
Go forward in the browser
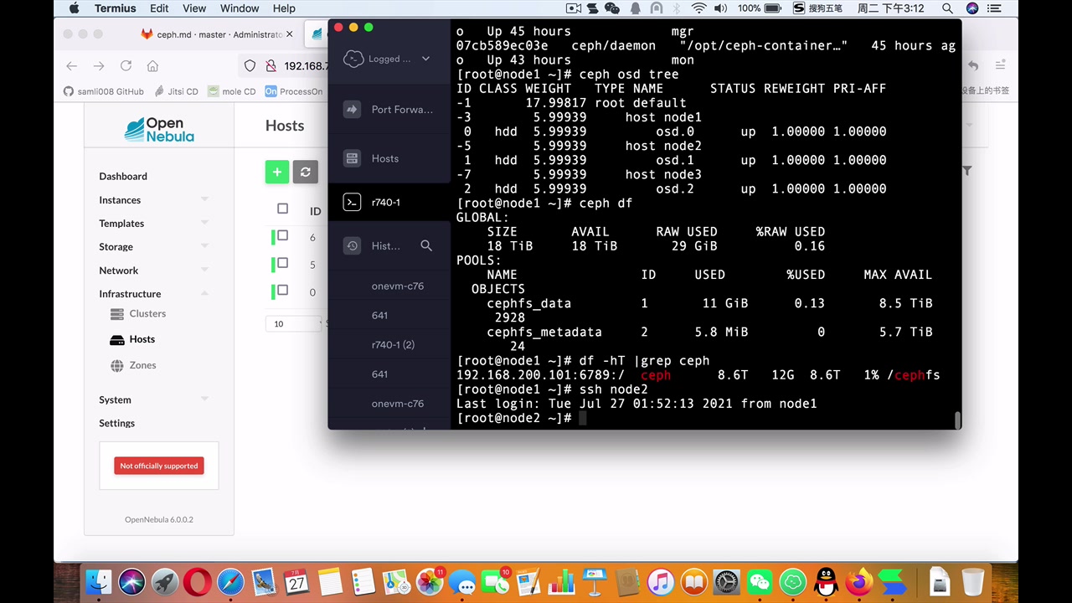click(99, 66)
